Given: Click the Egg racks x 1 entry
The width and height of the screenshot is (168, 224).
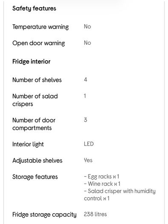Looking at the screenshot, I should point(102,177).
